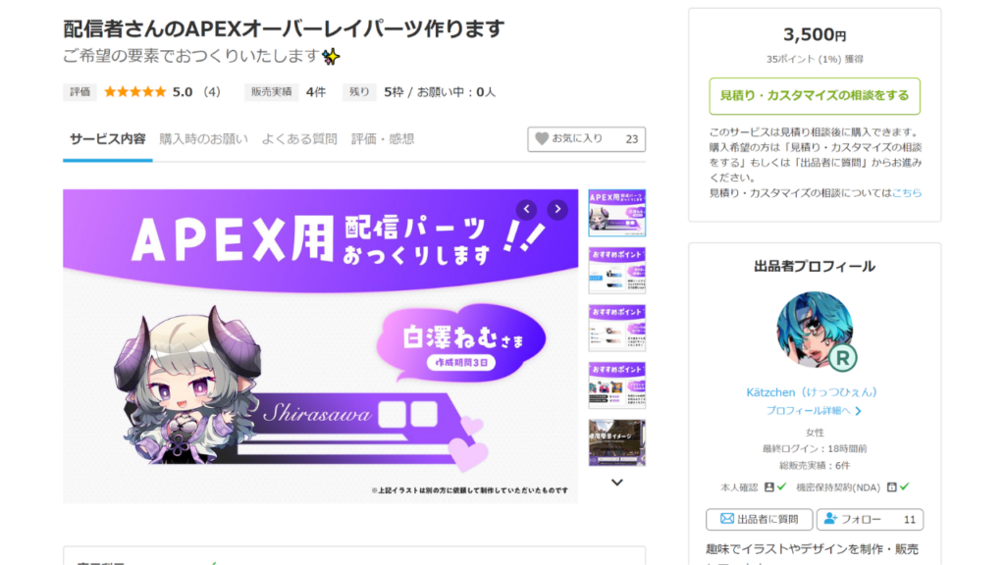Click the 出品者プロフィール heading
Image resolution: width=1005 pixels, height=565 pixels.
click(x=814, y=267)
